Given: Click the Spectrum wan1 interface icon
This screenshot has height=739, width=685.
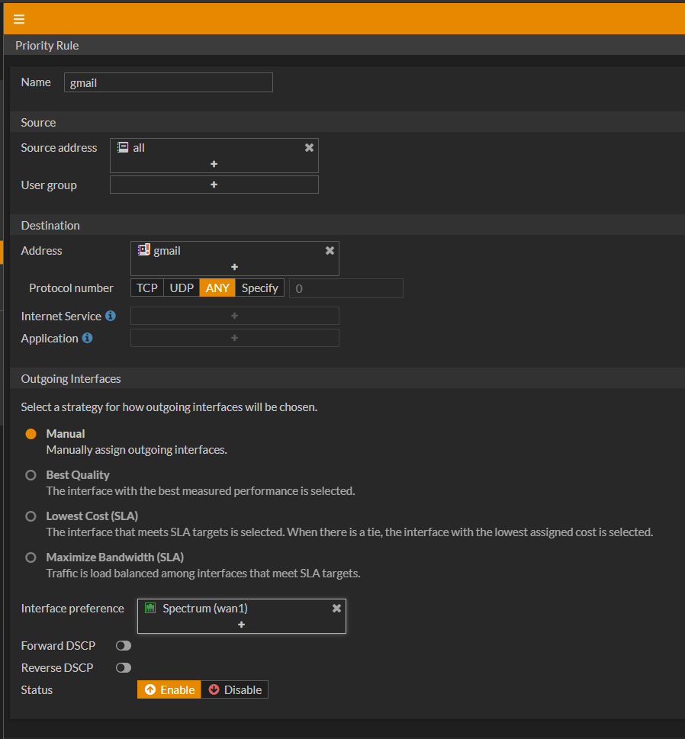Looking at the screenshot, I should pyautogui.click(x=150, y=608).
